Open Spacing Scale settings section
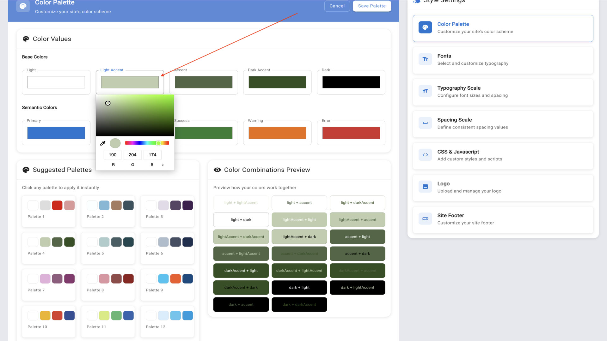This screenshot has width=607, height=341. (x=503, y=123)
